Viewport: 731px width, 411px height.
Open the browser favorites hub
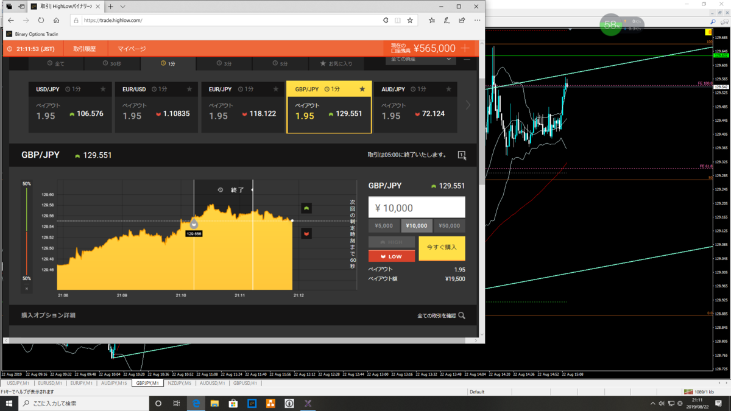(432, 20)
